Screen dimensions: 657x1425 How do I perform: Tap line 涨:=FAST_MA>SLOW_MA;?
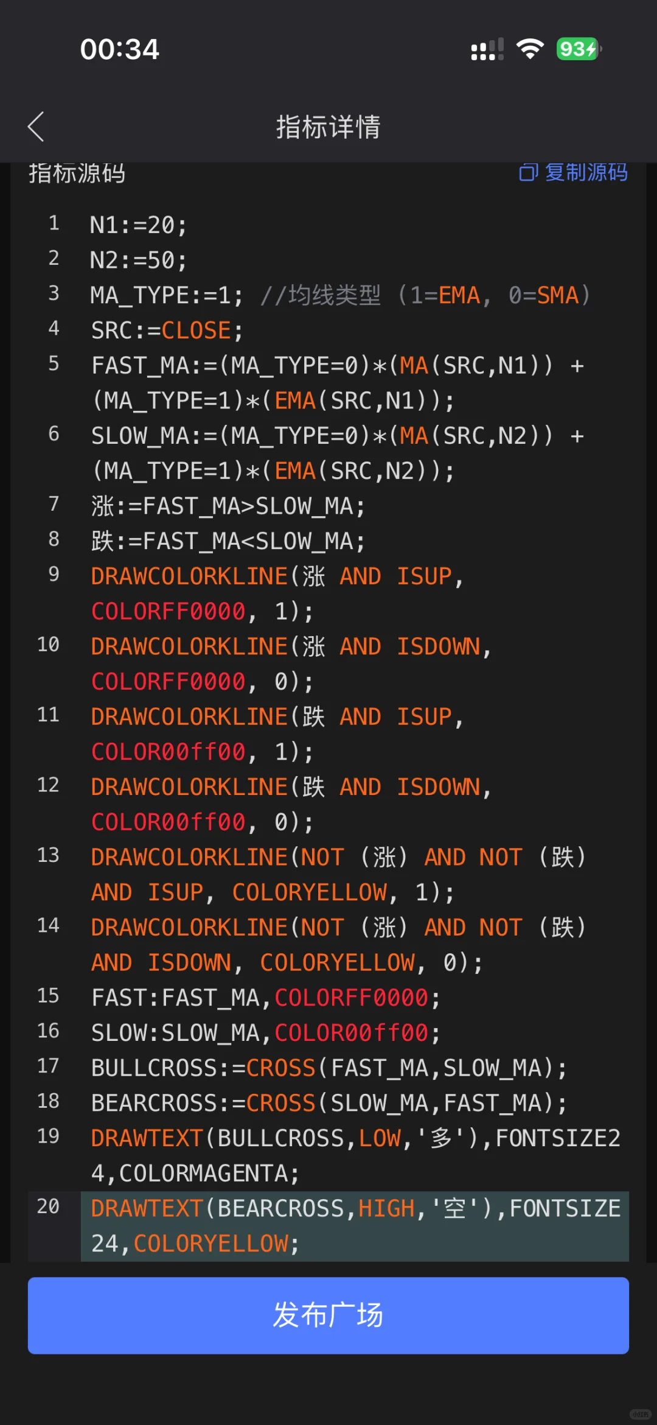228,506
